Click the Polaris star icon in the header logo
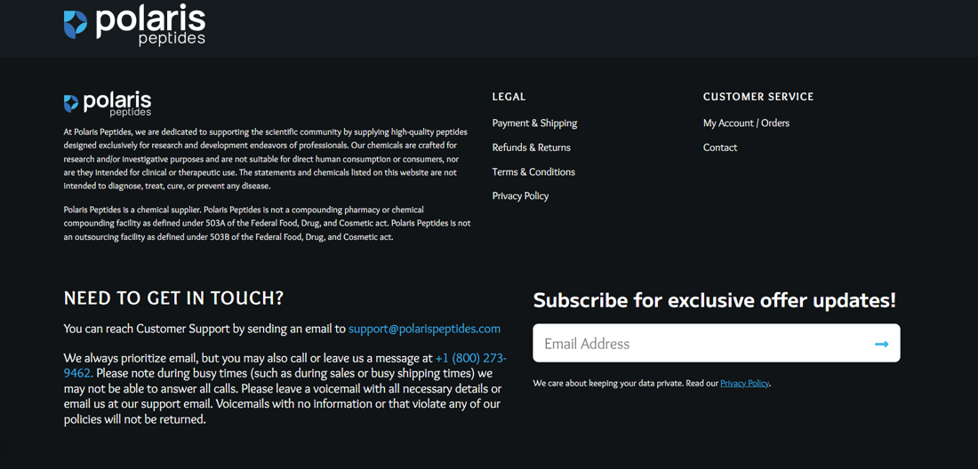Image resolution: width=978 pixels, height=469 pixels. tap(76, 24)
